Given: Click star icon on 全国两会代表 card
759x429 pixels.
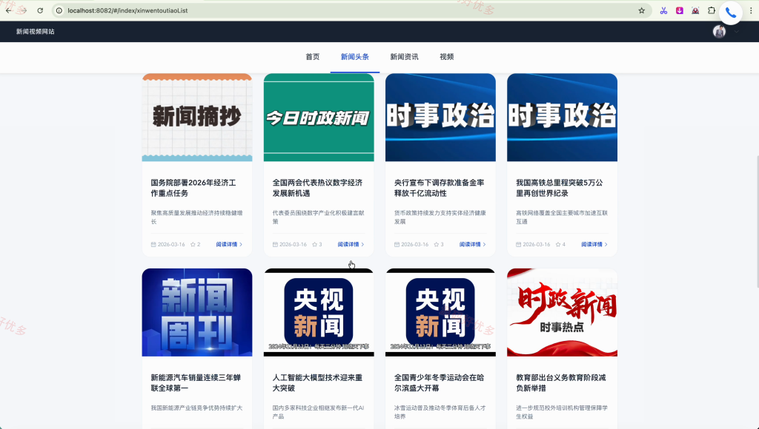Looking at the screenshot, I should pos(314,244).
